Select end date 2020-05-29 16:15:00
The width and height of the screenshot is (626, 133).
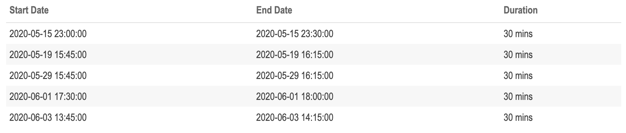(295, 76)
